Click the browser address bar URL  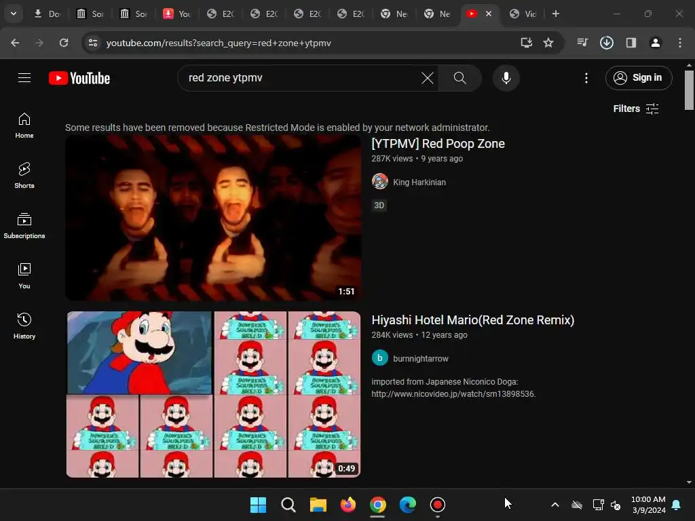point(219,43)
